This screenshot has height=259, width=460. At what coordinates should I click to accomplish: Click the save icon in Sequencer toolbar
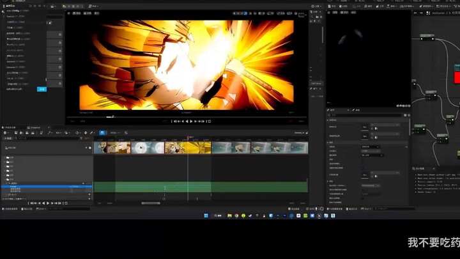[x=16, y=133]
